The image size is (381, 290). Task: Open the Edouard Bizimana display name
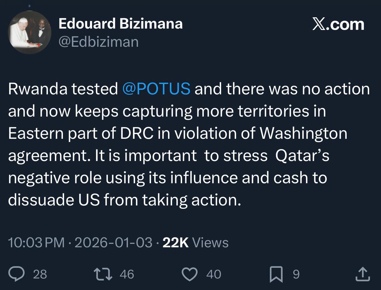point(120,24)
